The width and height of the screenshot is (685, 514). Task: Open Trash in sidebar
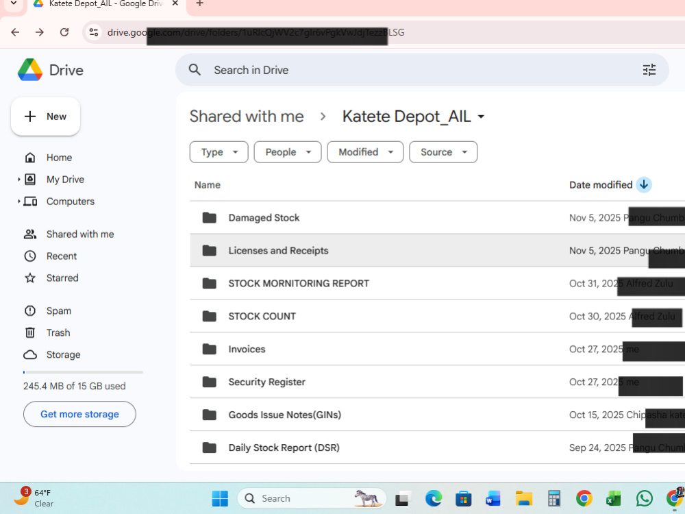[58, 332]
